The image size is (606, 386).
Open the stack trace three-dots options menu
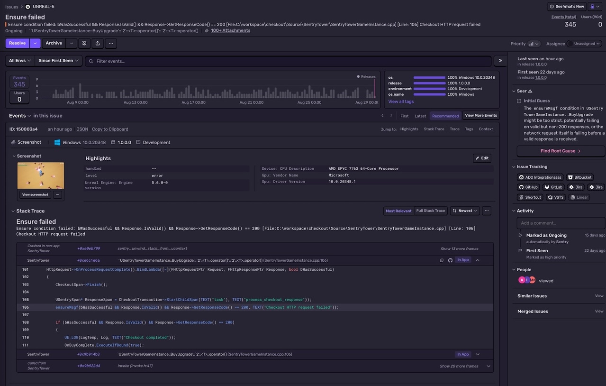coord(487,211)
